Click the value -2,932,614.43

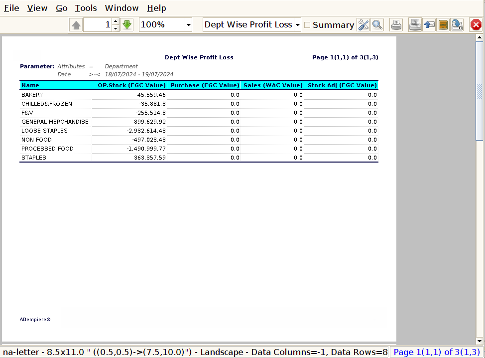point(146,131)
